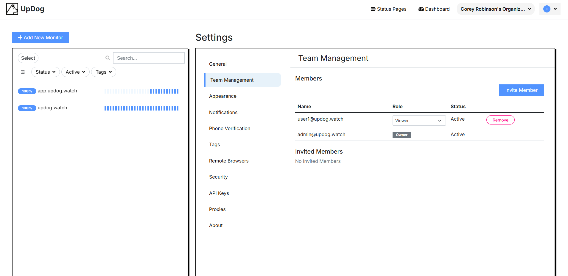The width and height of the screenshot is (568, 276).
Task: Switch to the Appearance settings section
Action: 223,96
